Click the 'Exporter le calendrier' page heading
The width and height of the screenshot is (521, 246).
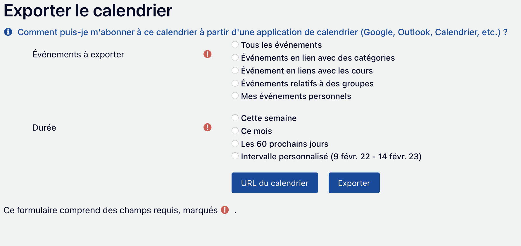88,11
